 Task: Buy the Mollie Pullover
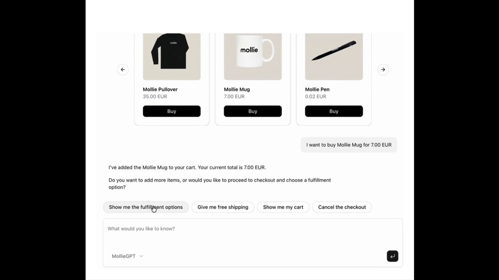point(171,111)
